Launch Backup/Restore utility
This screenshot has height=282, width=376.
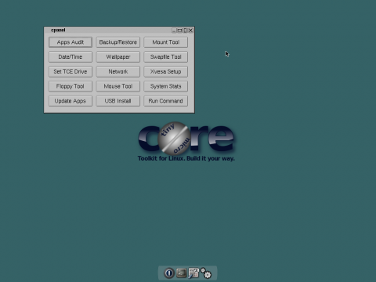(118, 42)
